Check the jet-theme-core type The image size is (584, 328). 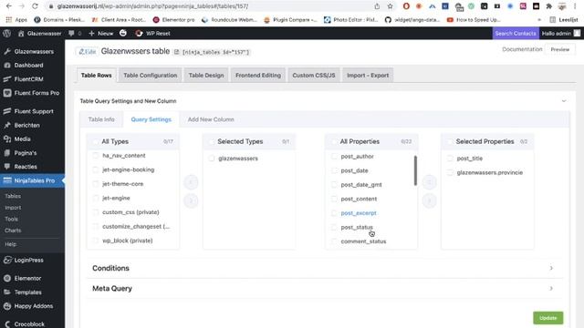(95, 184)
